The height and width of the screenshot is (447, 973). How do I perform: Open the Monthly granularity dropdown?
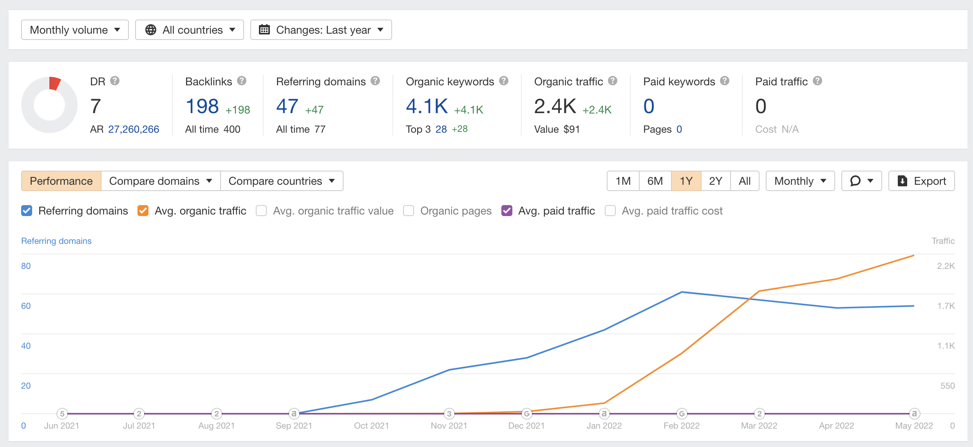(800, 180)
